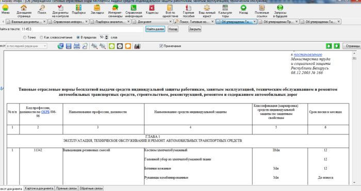Open Запросы в будущее
The width and height of the screenshot is (361, 191).
(280, 11)
